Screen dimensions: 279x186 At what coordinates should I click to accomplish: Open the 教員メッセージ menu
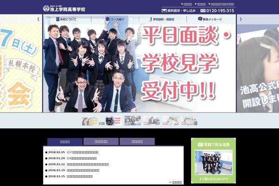[x=210, y=19]
